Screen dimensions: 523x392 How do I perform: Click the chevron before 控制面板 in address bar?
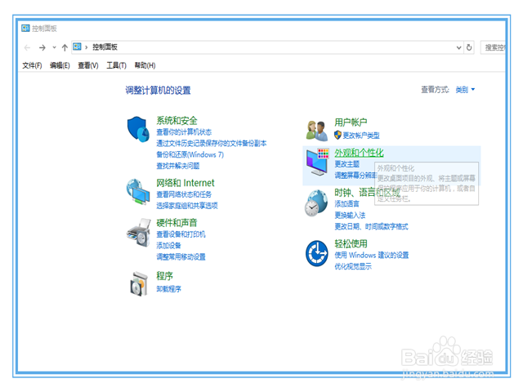point(87,47)
